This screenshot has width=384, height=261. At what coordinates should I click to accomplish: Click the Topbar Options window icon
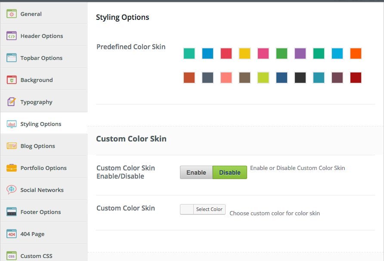coord(12,58)
